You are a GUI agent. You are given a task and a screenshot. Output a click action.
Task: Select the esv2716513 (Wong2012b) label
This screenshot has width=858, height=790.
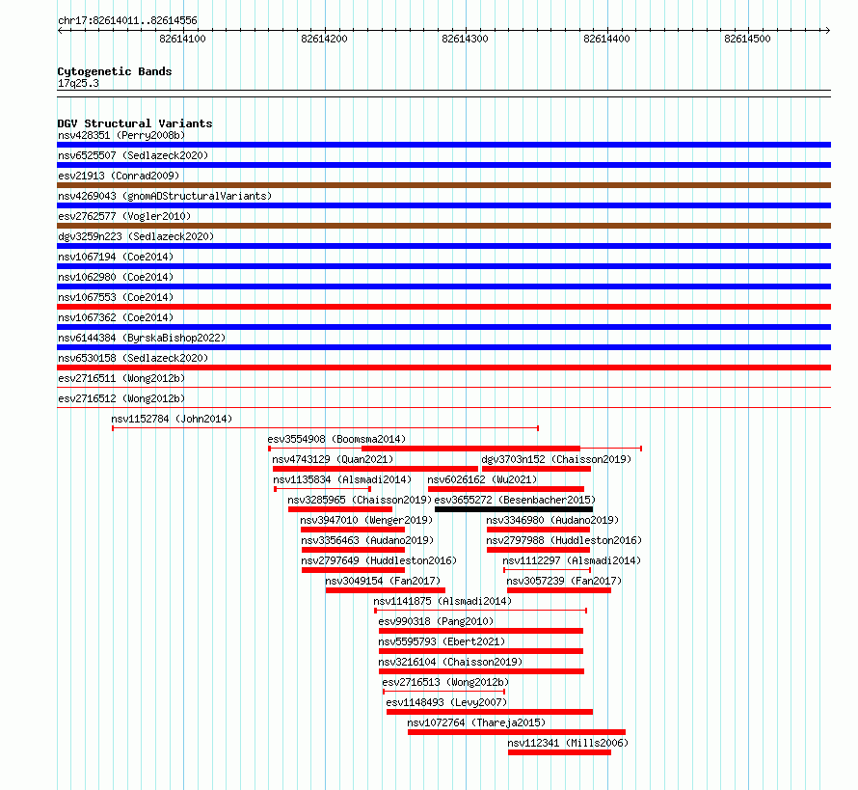point(445,682)
